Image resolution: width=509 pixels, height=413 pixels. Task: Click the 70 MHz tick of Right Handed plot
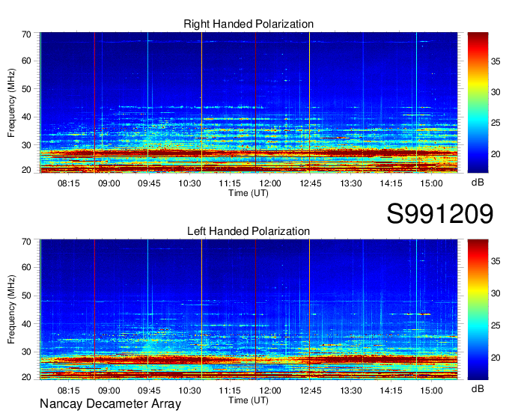pos(27,34)
